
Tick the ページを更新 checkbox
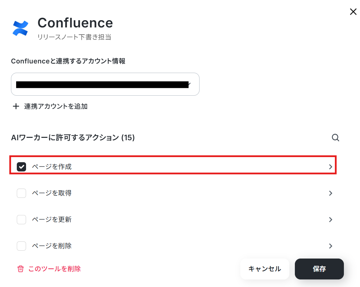click(21, 219)
